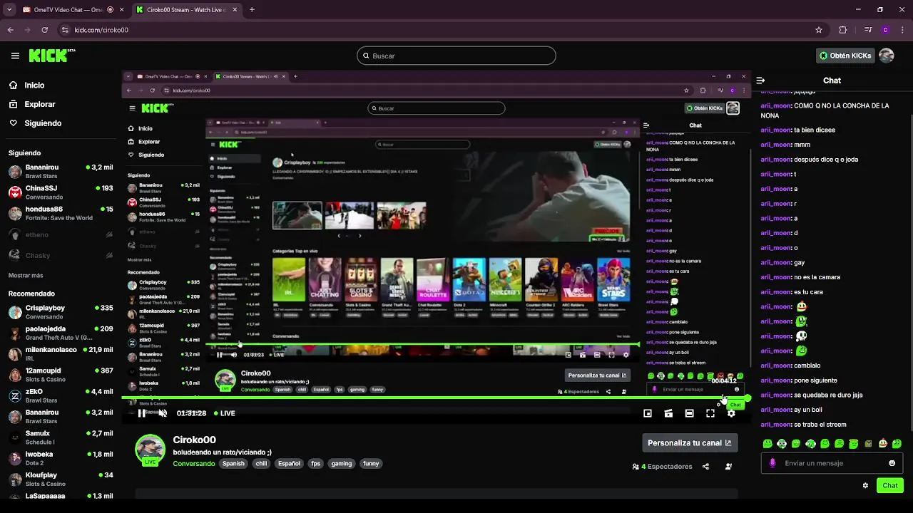This screenshot has height=513, width=913.
Task: Select the gaming tag
Action: click(x=342, y=463)
